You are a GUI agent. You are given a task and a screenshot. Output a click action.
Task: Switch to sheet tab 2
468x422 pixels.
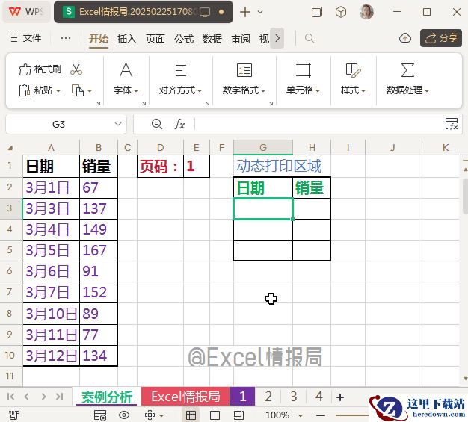268,397
